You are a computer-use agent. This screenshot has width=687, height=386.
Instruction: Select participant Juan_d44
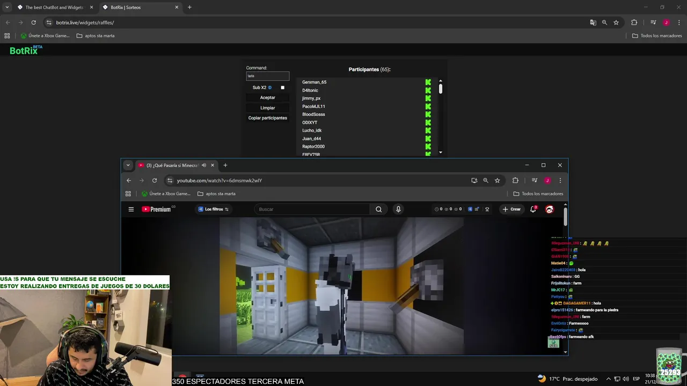(311, 138)
